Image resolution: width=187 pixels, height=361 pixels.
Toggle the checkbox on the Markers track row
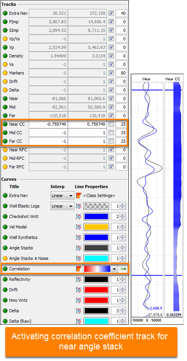pyautogui.click(x=111, y=73)
